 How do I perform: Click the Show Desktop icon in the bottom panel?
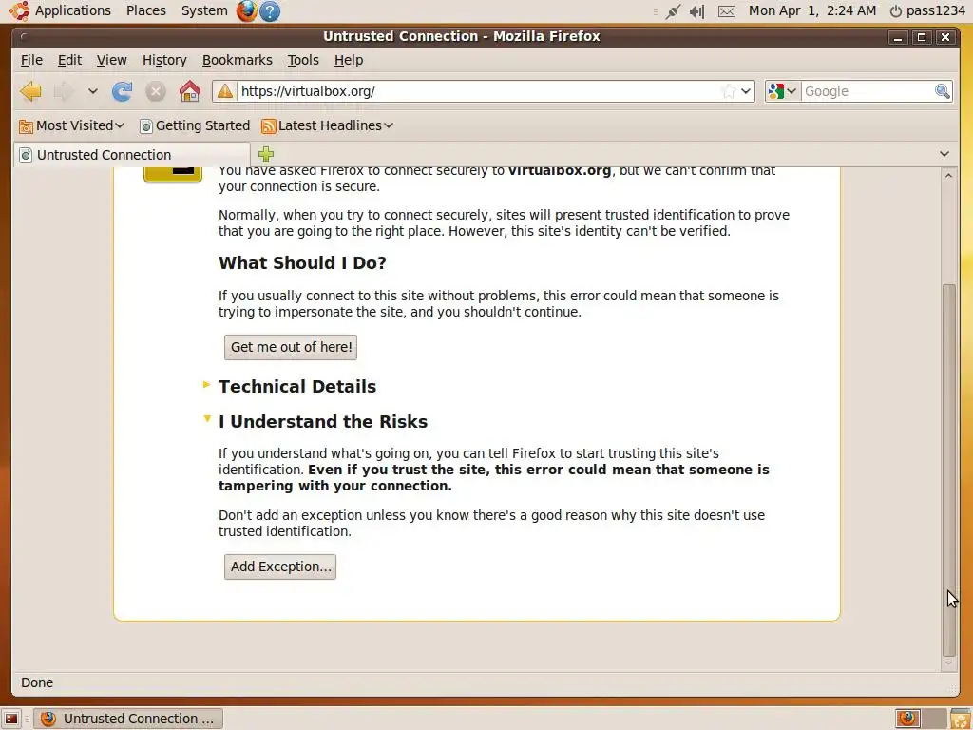point(11,719)
